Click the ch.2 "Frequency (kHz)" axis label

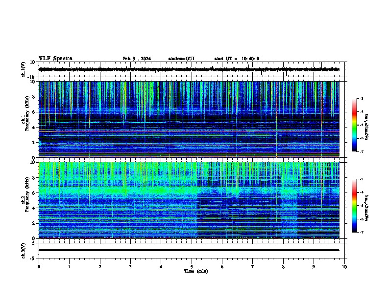pyautogui.click(x=27, y=194)
